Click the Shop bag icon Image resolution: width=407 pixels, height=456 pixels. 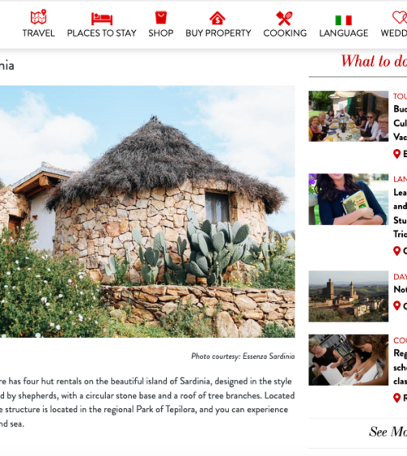[161, 17]
